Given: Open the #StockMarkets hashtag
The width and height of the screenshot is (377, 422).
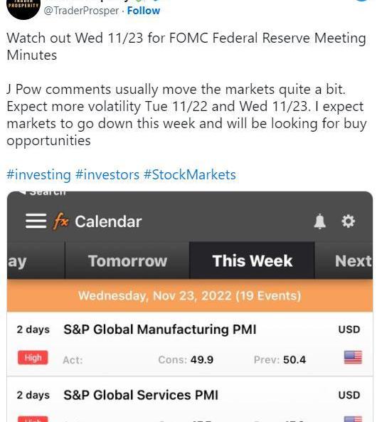Looking at the screenshot, I should click(x=190, y=174).
